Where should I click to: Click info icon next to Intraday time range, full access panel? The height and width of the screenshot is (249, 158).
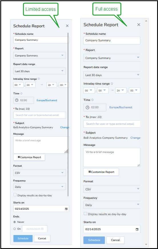[x=112, y=84]
